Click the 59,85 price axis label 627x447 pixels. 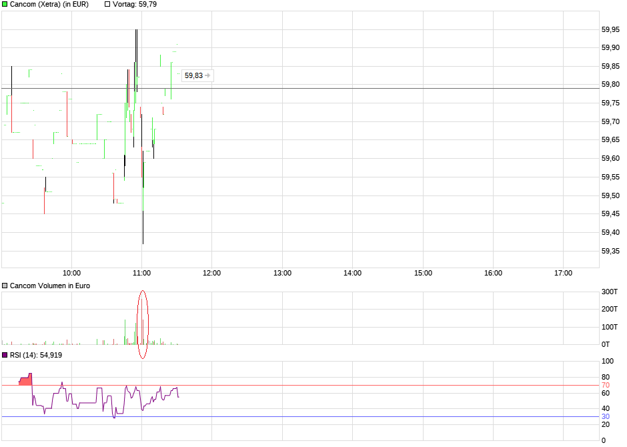610,66
